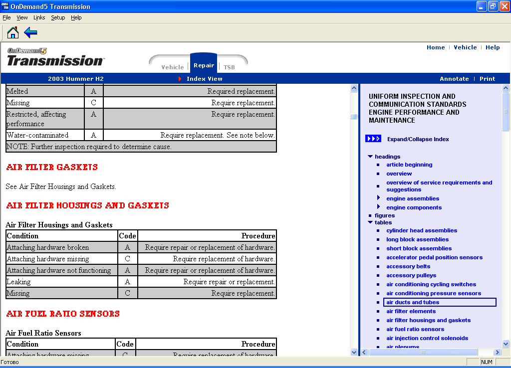Viewport: 511px width, 368px height.
Task: Open the air filter elements link
Action: coord(411,311)
